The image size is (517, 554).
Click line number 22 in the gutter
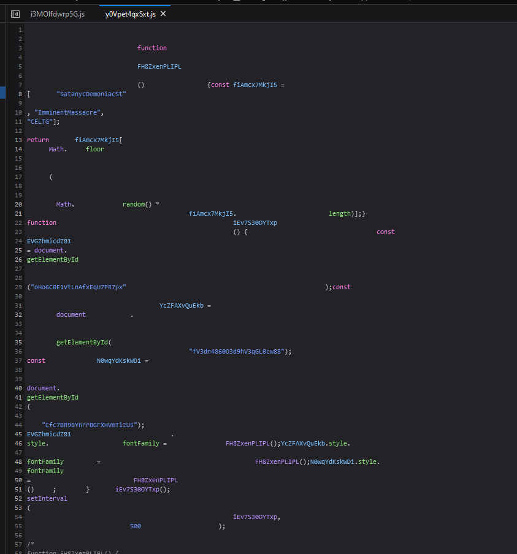point(20,222)
